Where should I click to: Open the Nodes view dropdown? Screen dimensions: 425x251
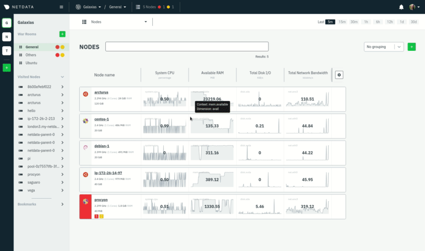point(115,22)
